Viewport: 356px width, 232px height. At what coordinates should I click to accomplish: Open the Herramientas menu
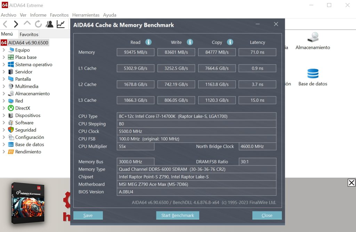point(86,15)
